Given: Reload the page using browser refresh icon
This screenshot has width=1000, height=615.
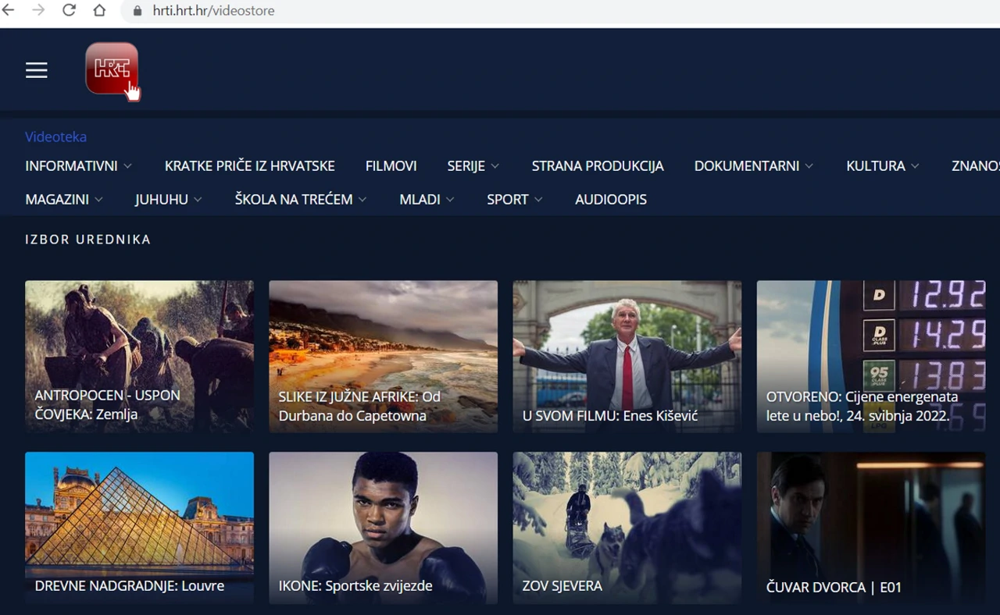Looking at the screenshot, I should tap(69, 10).
